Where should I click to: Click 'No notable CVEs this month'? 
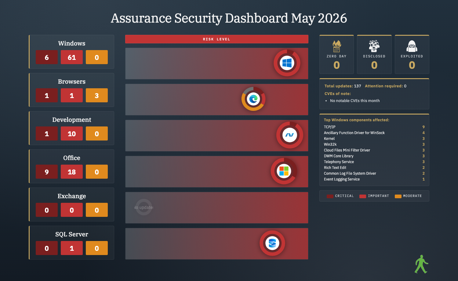[355, 101]
